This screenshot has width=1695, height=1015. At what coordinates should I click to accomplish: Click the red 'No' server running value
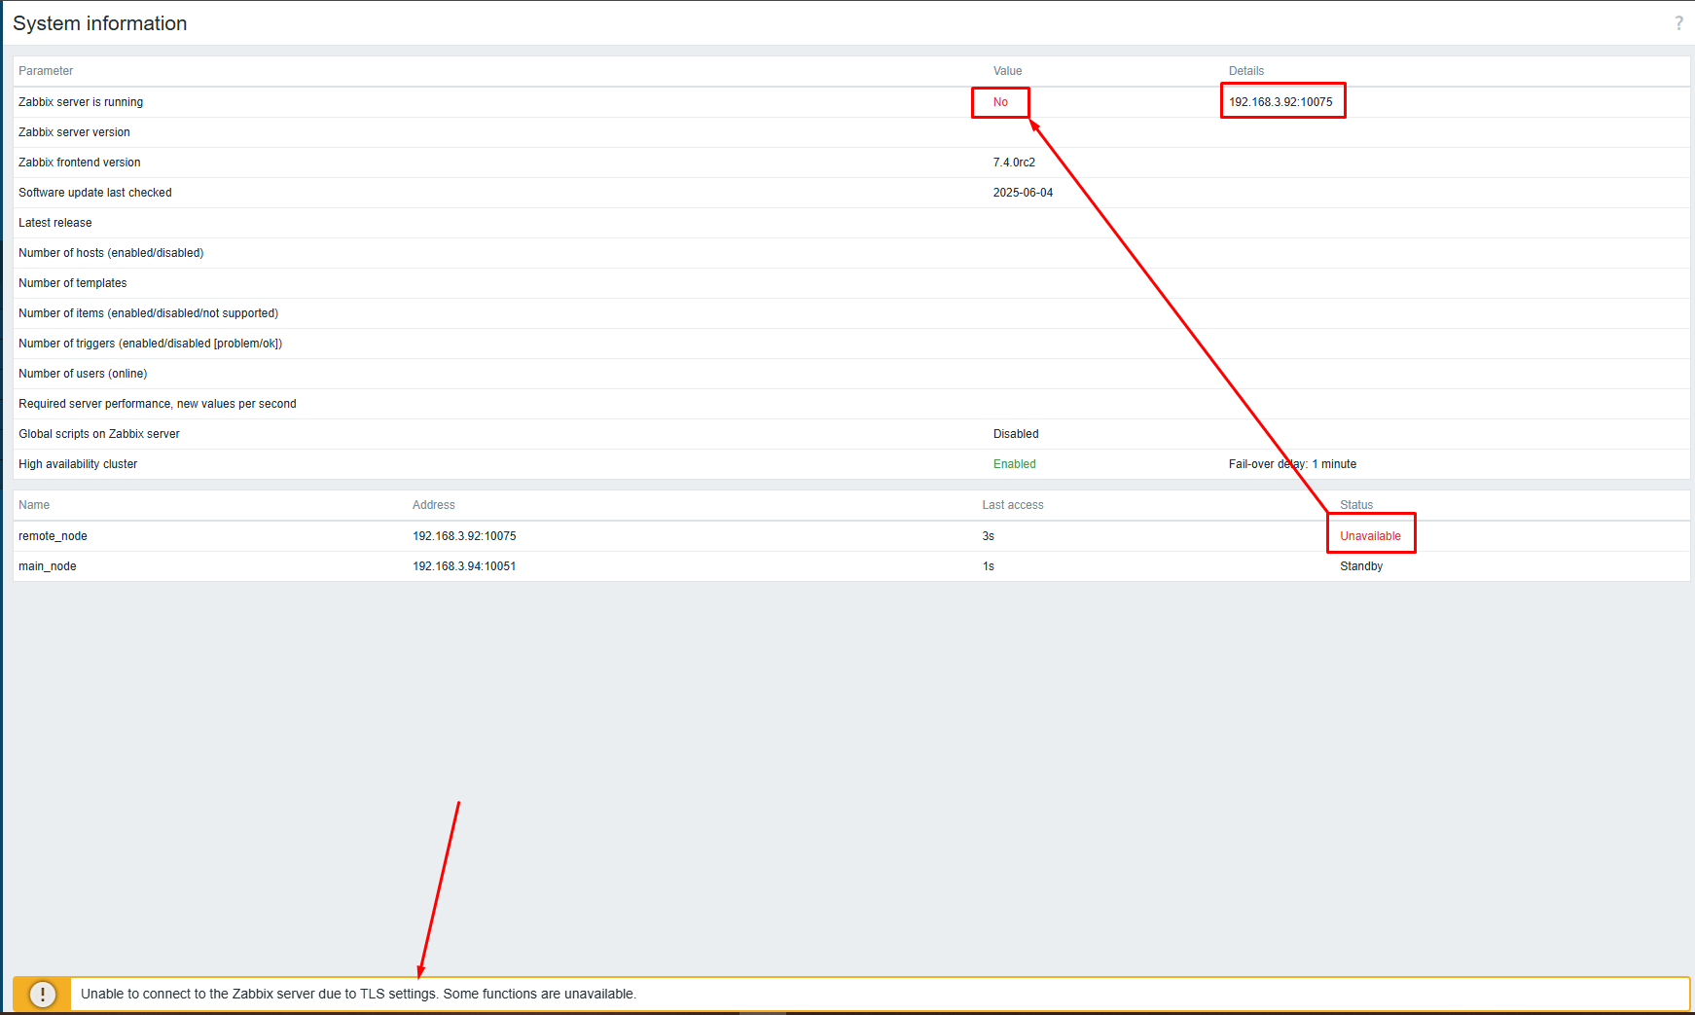pos(1000,102)
